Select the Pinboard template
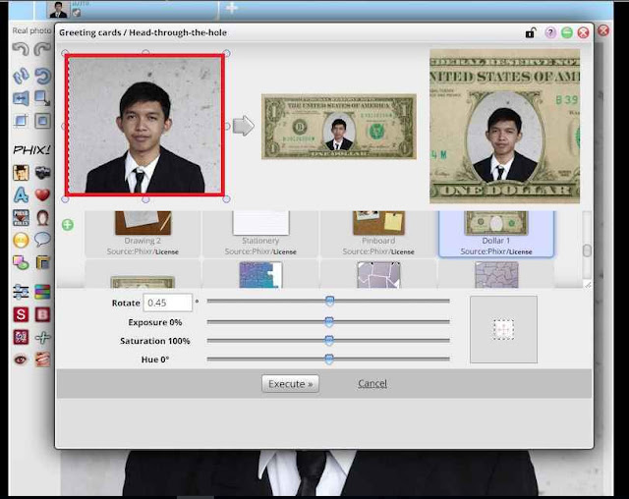629x499 pixels. tap(378, 233)
